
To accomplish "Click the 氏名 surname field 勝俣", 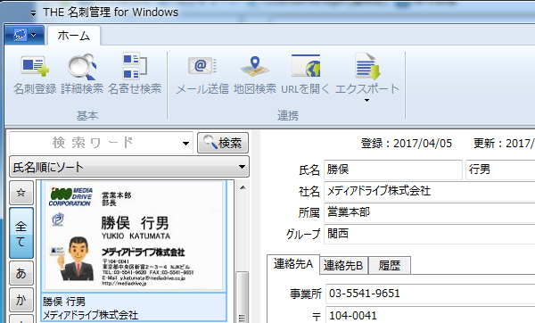I will coord(392,170).
